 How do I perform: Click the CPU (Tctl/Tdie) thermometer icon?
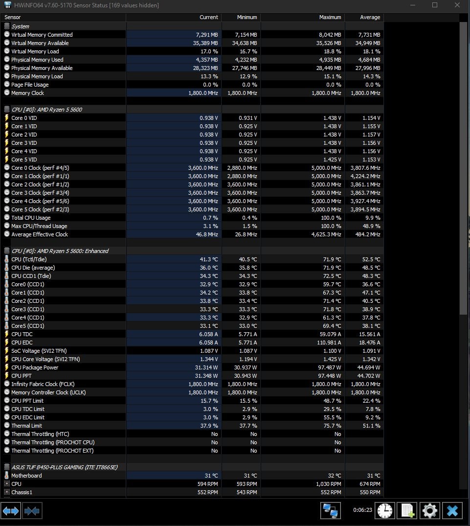pyautogui.click(x=6, y=259)
